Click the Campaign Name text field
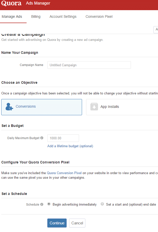The height and width of the screenshot is (232, 158). tap(89, 65)
